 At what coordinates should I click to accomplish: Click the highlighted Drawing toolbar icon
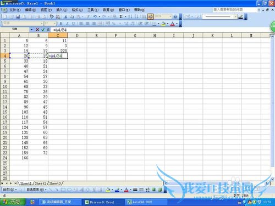coord(151,17)
